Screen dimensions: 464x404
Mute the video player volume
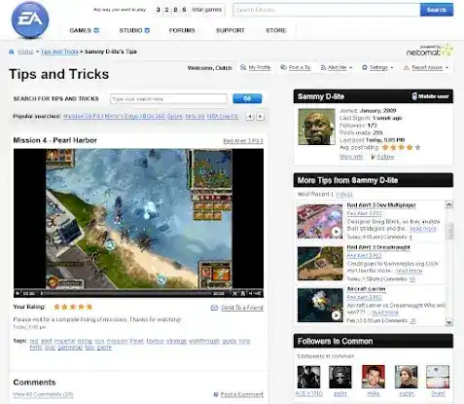[251, 293]
